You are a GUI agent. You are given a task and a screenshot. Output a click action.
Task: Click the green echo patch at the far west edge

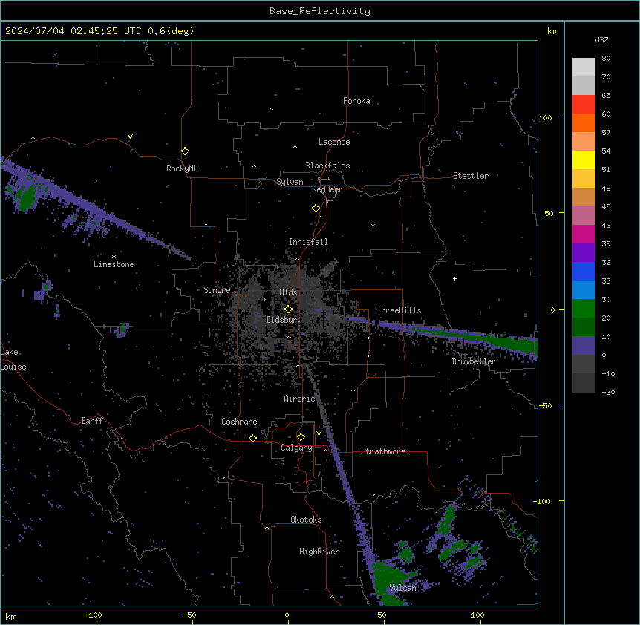pyautogui.click(x=27, y=198)
